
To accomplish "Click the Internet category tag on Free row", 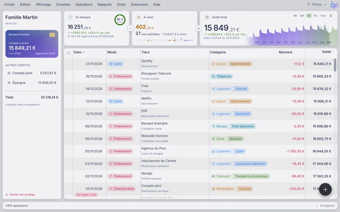I will click(241, 89).
